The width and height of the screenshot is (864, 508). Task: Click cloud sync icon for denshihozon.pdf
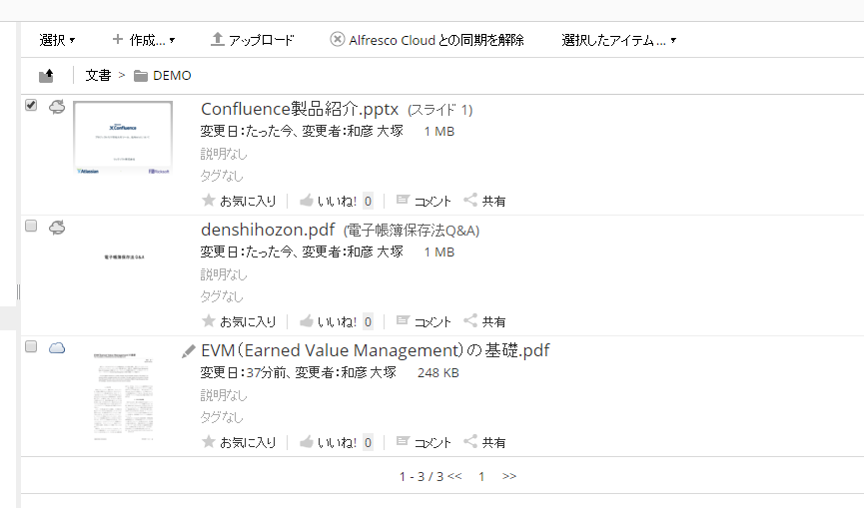point(57,227)
